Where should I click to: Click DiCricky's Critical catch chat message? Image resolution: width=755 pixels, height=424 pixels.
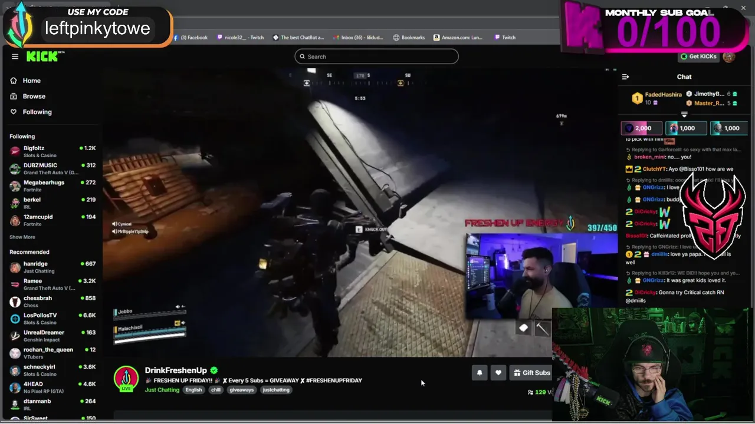(x=674, y=296)
